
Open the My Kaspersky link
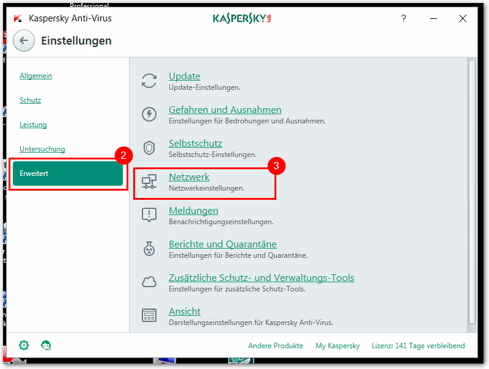click(337, 346)
